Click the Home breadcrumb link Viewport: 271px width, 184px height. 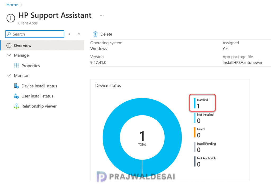tap(12, 5)
